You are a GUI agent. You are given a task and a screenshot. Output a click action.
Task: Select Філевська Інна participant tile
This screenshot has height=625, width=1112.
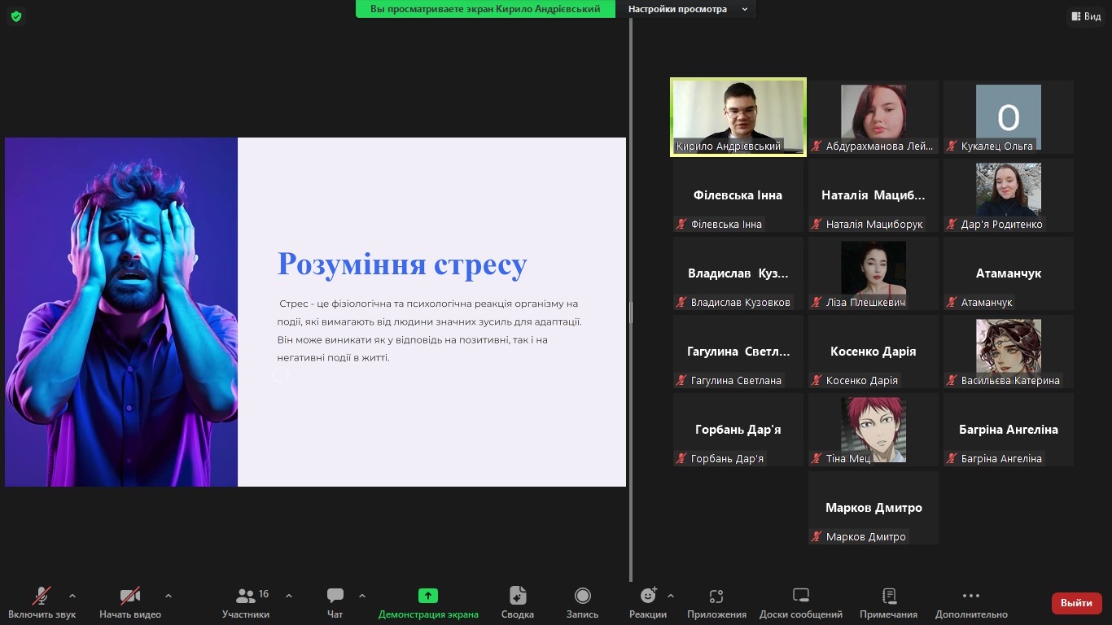click(x=738, y=195)
